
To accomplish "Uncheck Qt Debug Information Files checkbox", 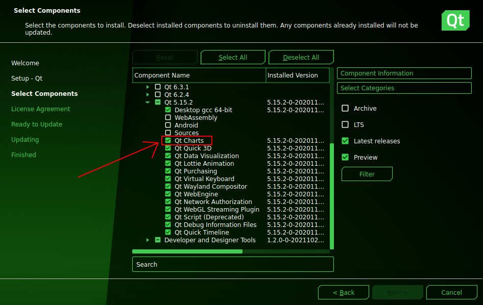I will coord(168,225).
